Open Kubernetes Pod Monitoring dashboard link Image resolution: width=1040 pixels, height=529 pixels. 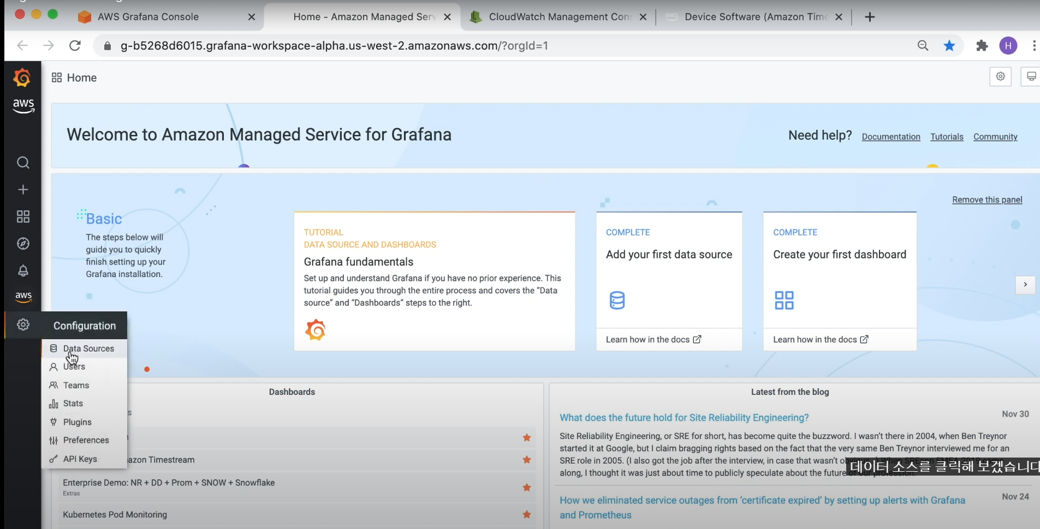[x=115, y=514]
